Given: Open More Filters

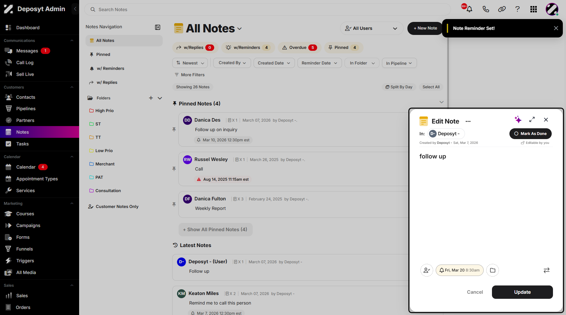Looking at the screenshot, I should pyautogui.click(x=190, y=75).
